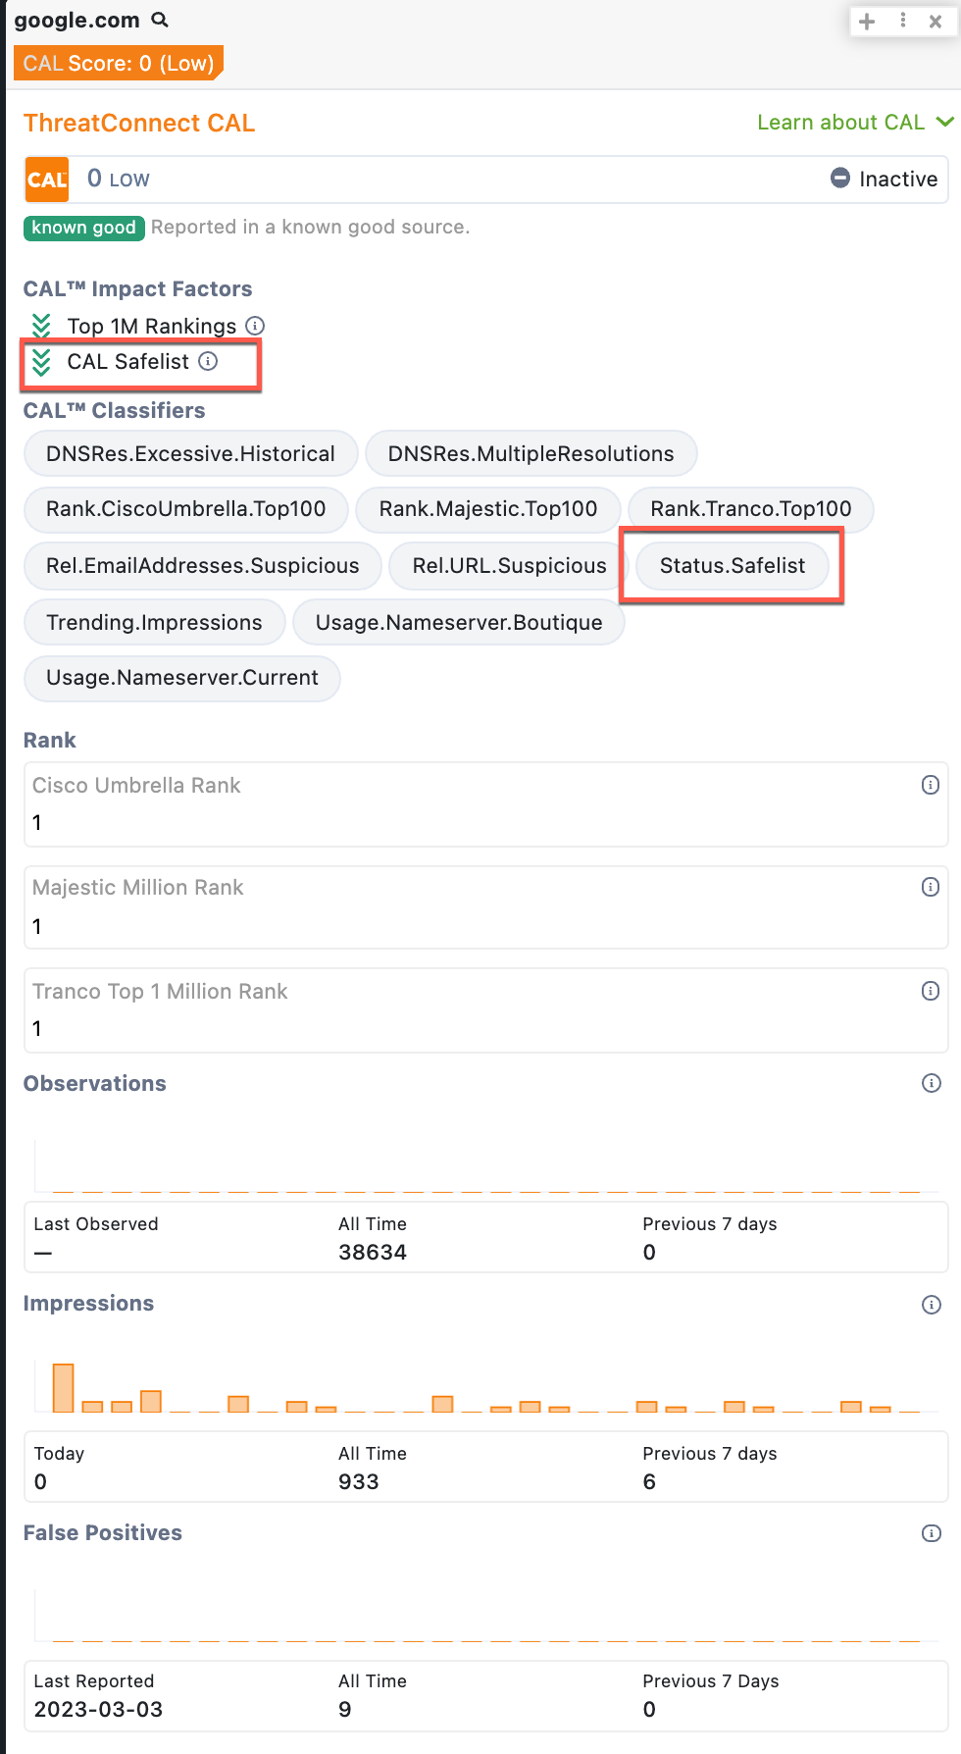Click 'Reported in a known good source.' text
961x1754 pixels.
coord(311,228)
